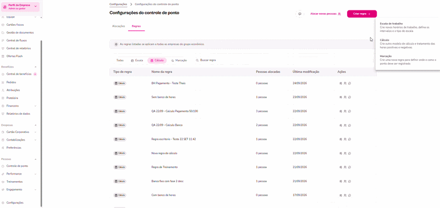Screen dimensions: 440x208
Task: Filter rules by Escala
Action: [x=137, y=60]
